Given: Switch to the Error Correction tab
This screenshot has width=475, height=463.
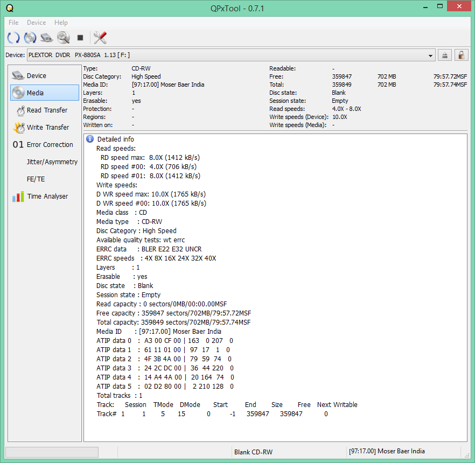Looking at the screenshot, I should coord(45,145).
